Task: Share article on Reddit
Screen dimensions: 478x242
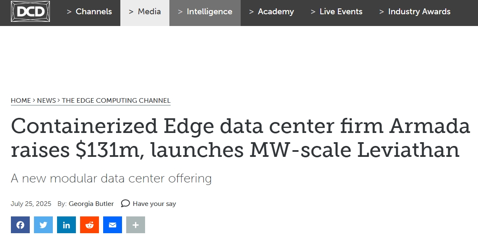Action: click(x=90, y=225)
